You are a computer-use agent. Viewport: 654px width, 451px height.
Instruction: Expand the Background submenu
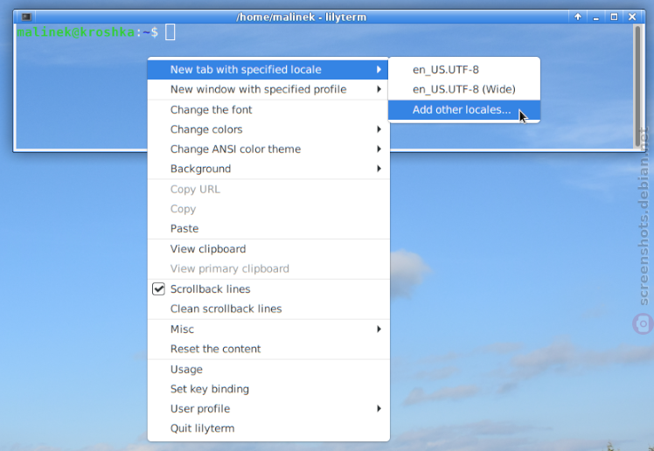coord(268,169)
